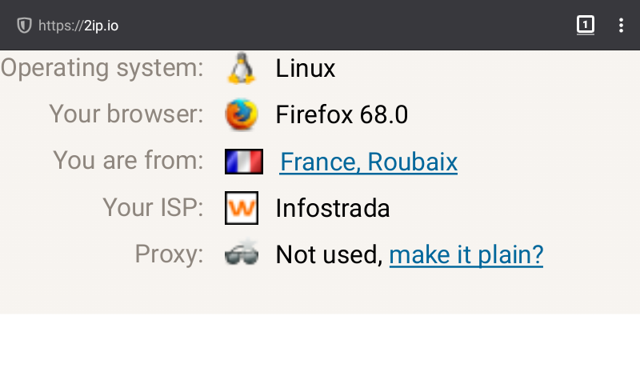Click the France flag icon
The height and width of the screenshot is (384, 640).
click(x=244, y=162)
